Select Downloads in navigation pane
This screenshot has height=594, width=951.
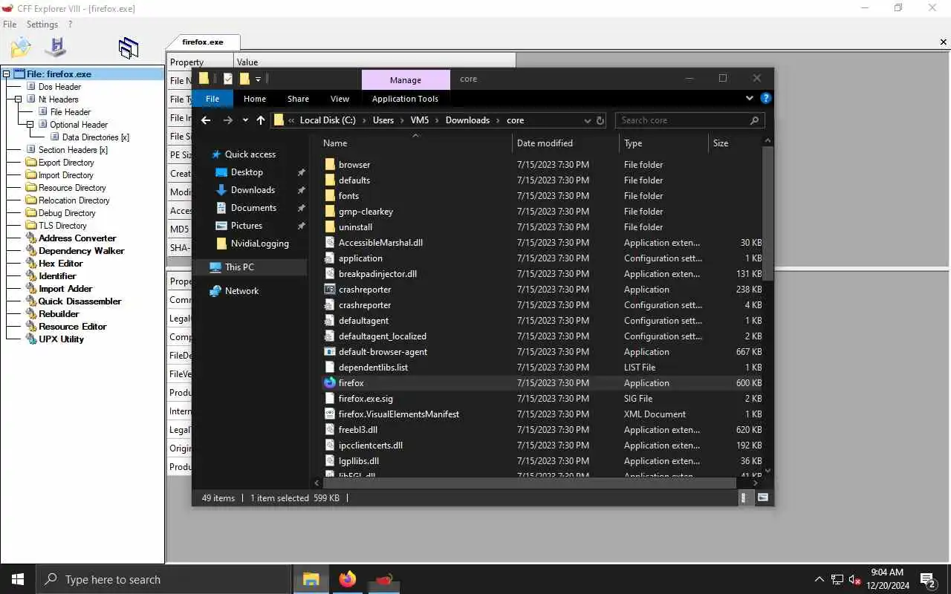253,190
